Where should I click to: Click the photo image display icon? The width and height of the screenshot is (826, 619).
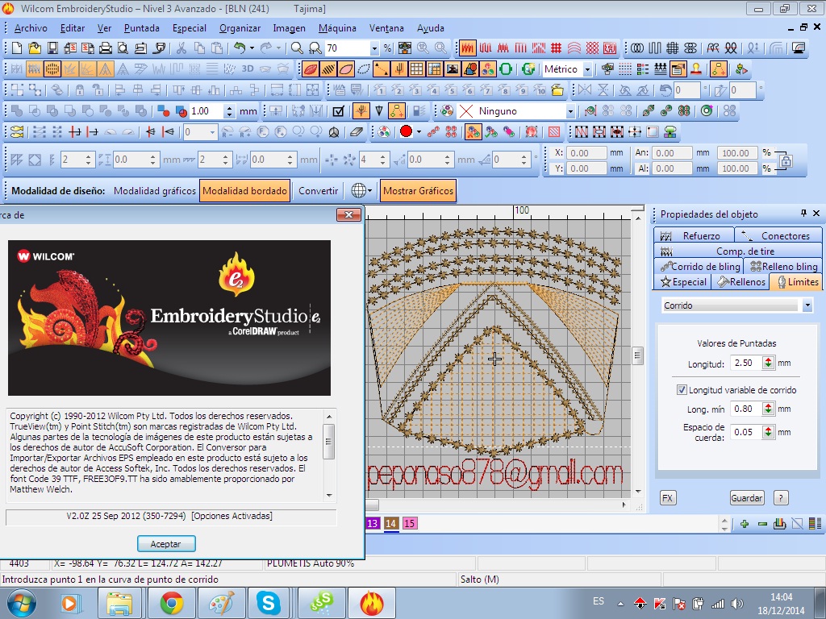[452, 69]
